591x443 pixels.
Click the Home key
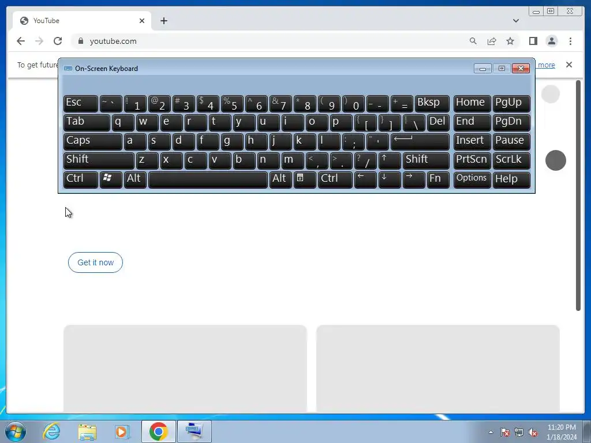click(x=472, y=103)
